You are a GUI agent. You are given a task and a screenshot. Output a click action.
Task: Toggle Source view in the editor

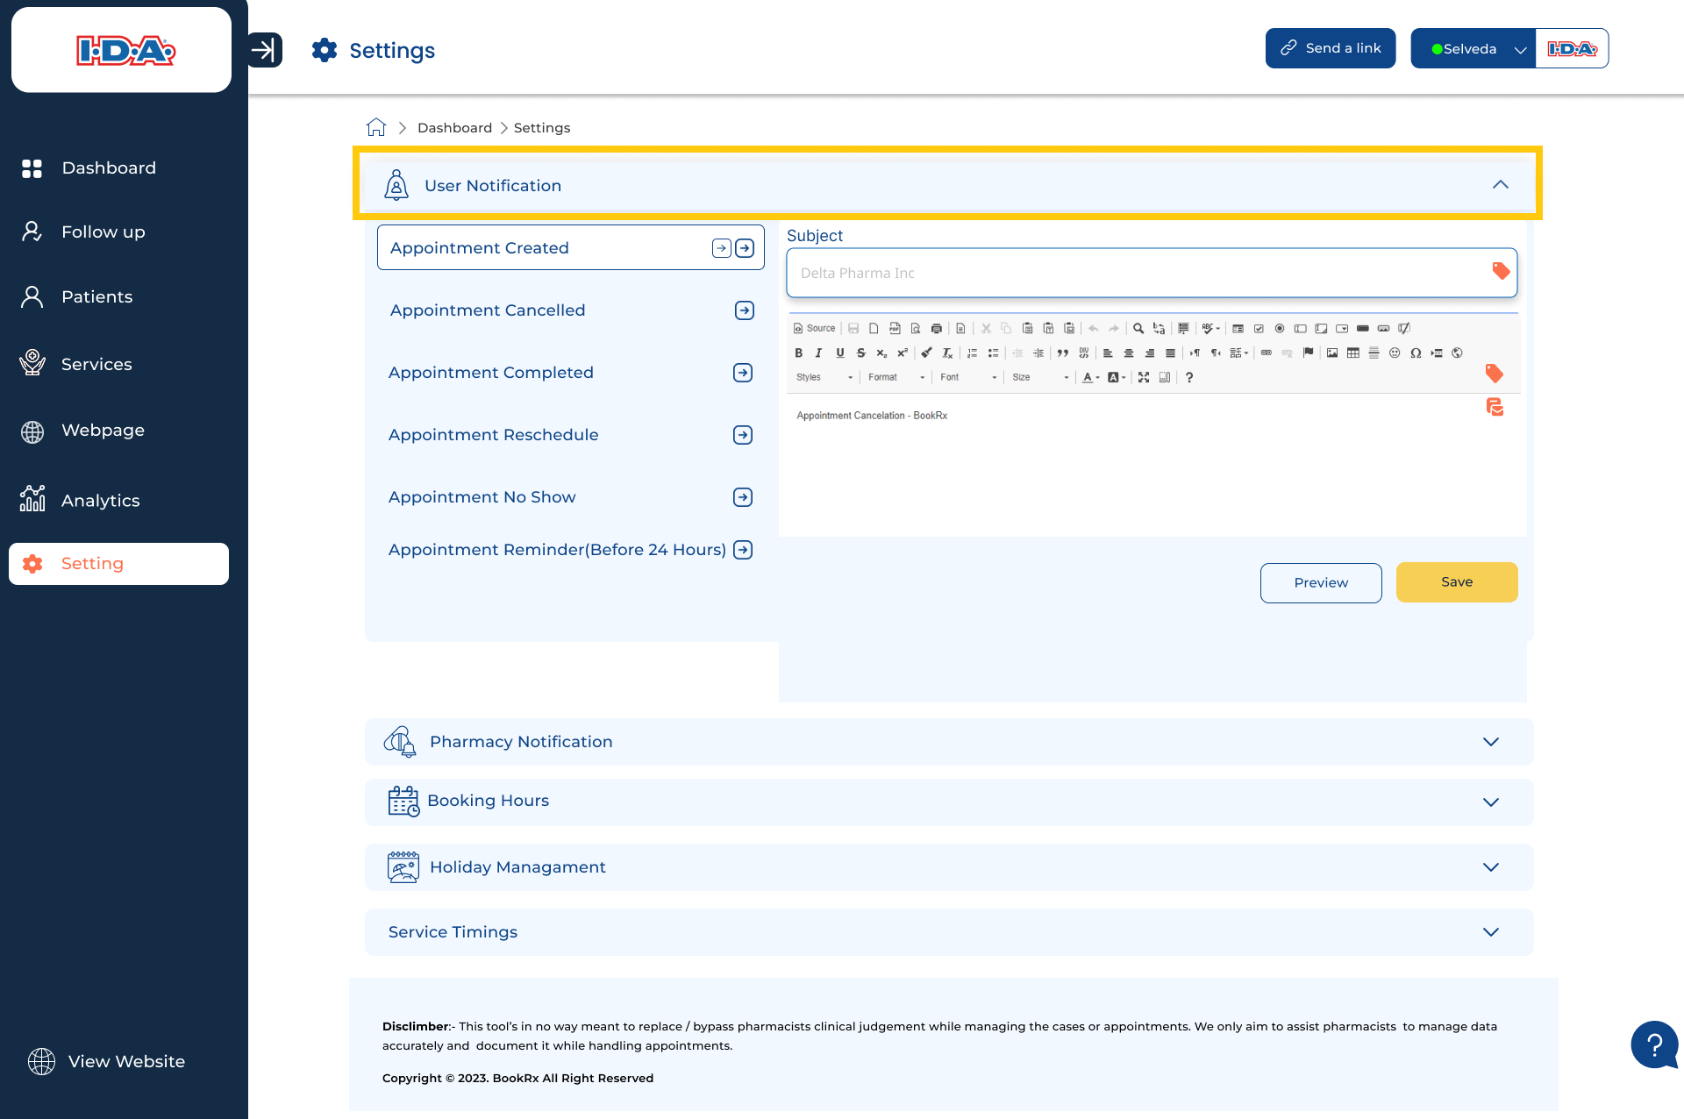(814, 328)
